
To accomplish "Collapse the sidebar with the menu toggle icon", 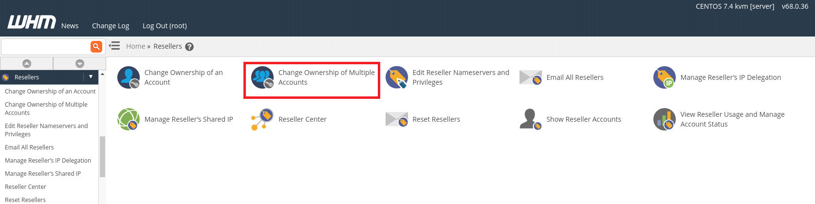I will click(114, 46).
